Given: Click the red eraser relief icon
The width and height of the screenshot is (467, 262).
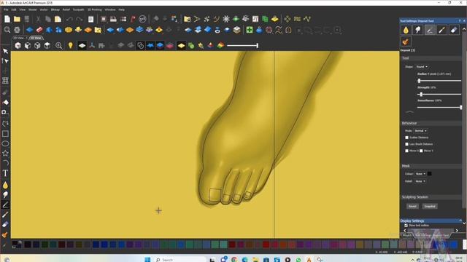Looking at the screenshot, I should (x=39, y=30).
